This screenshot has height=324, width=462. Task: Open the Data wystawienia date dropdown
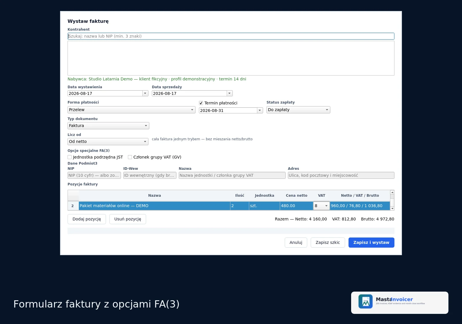145,93
